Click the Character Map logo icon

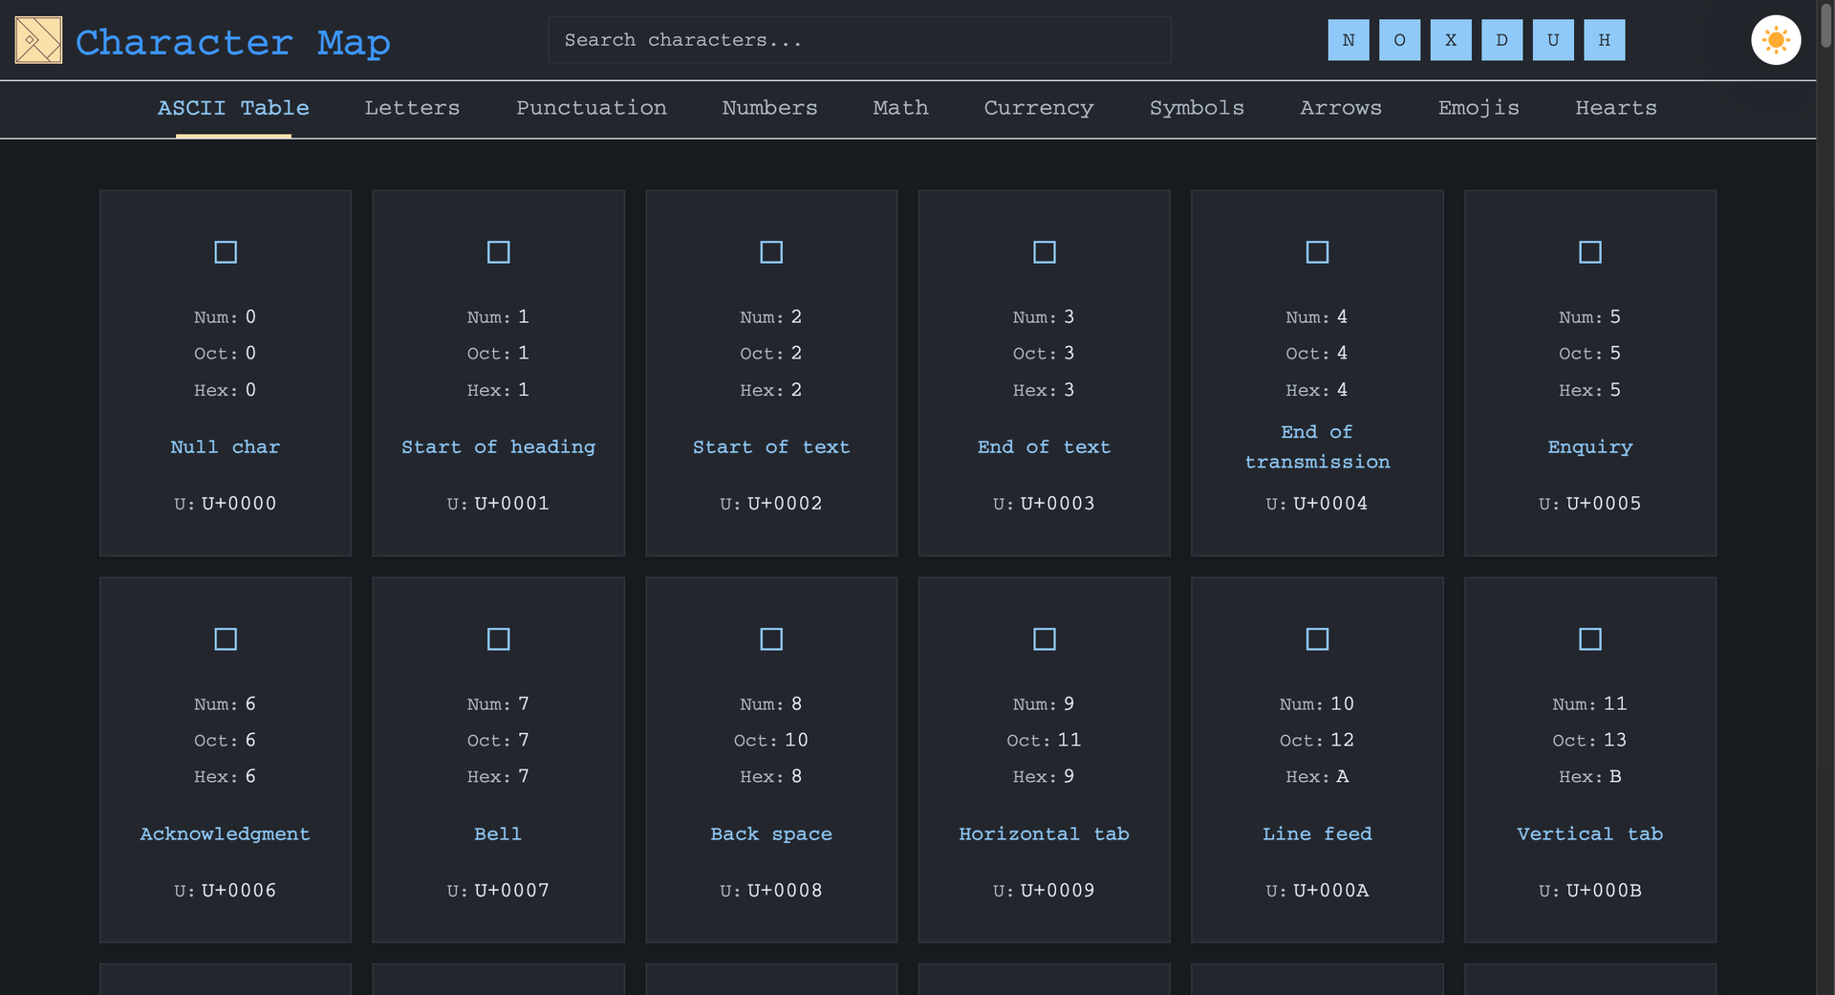38,40
